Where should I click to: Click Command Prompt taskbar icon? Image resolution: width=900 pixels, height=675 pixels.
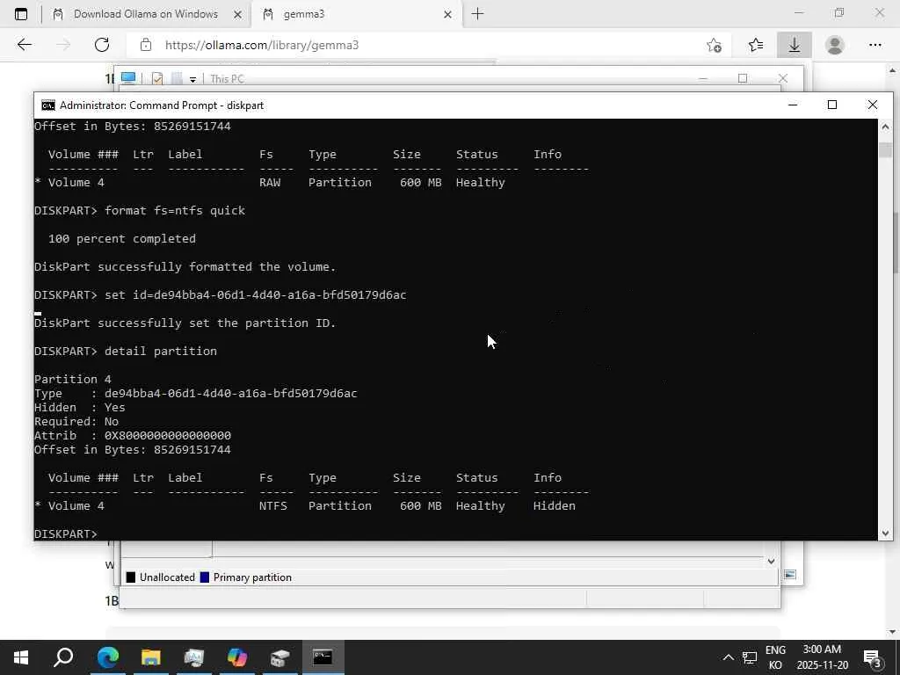point(323,657)
